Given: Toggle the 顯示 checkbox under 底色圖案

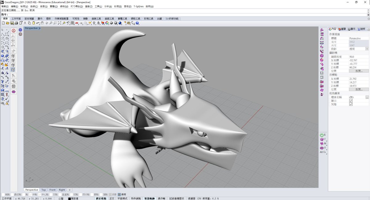Looking at the screenshot, I should click(x=351, y=101).
